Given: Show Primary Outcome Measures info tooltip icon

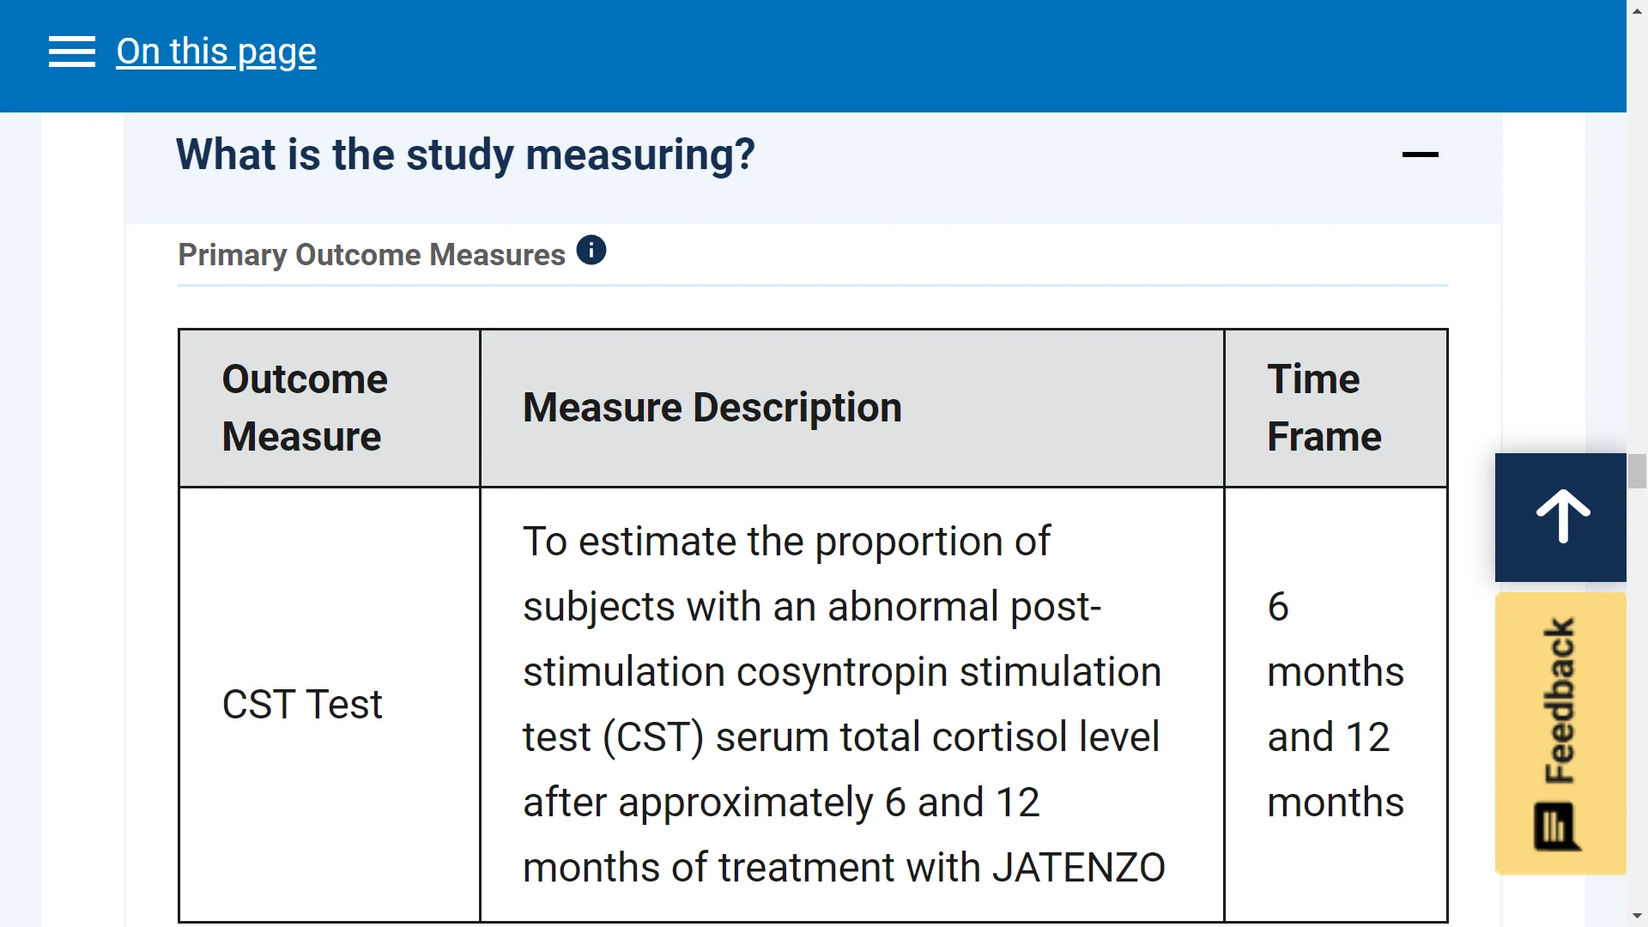Looking at the screenshot, I should [x=591, y=251].
